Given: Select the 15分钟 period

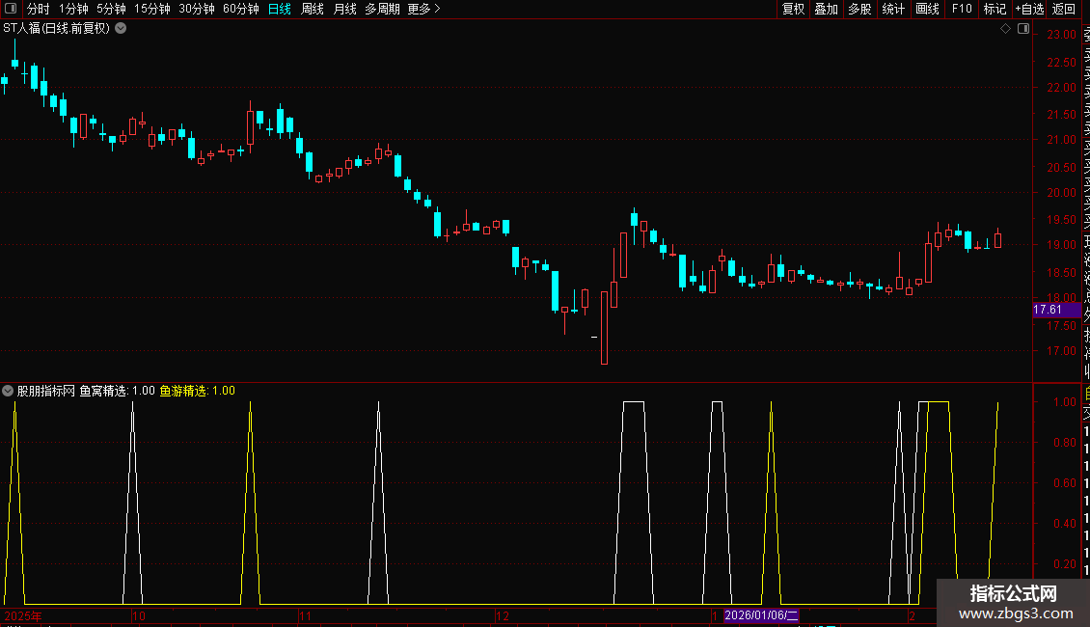Looking at the screenshot, I should pos(152,9).
